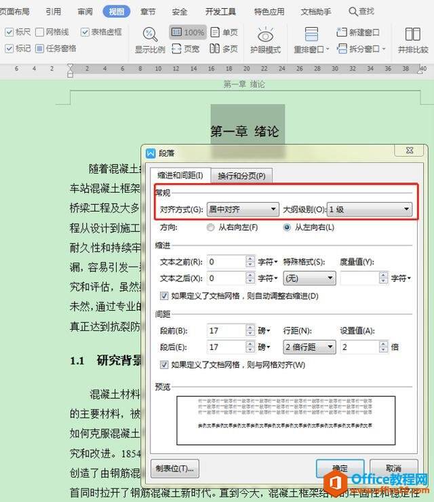Uncheck align to grid 与网格对齐 checkbox
The width and height of the screenshot is (434, 502).
(x=164, y=365)
